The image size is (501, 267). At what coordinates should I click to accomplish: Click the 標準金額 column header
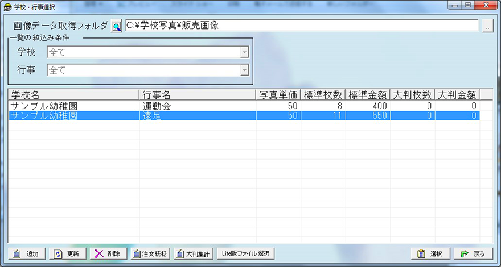pos(368,94)
